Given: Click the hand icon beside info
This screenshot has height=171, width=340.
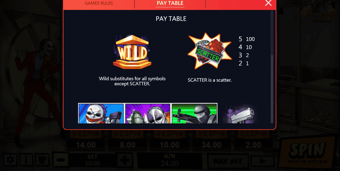Looking at the screenshot, I should (42, 160).
